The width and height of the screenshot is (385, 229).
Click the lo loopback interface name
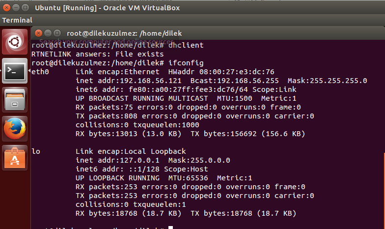(36, 151)
